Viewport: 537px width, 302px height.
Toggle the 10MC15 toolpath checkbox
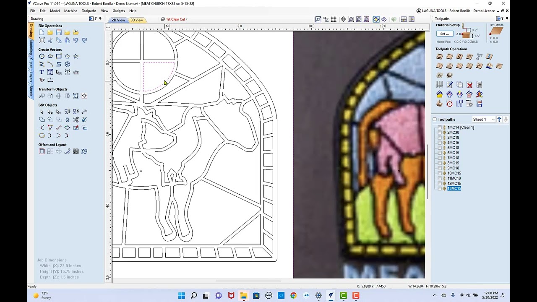click(x=440, y=173)
